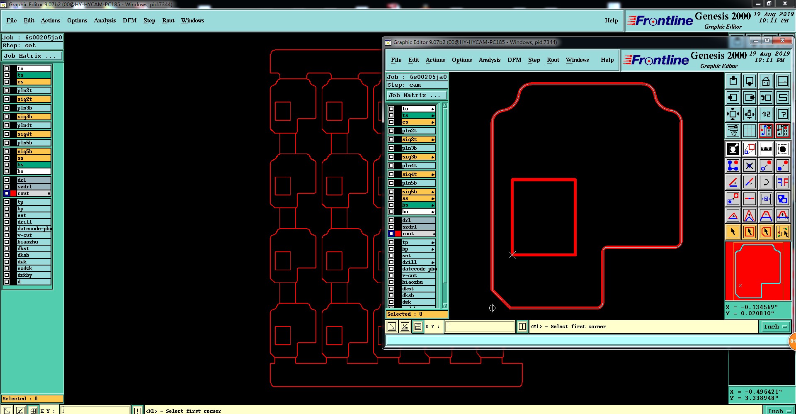Screen dimensions: 796x414
Task: Open Inch units dropdown in cam window
Action: coord(775,326)
